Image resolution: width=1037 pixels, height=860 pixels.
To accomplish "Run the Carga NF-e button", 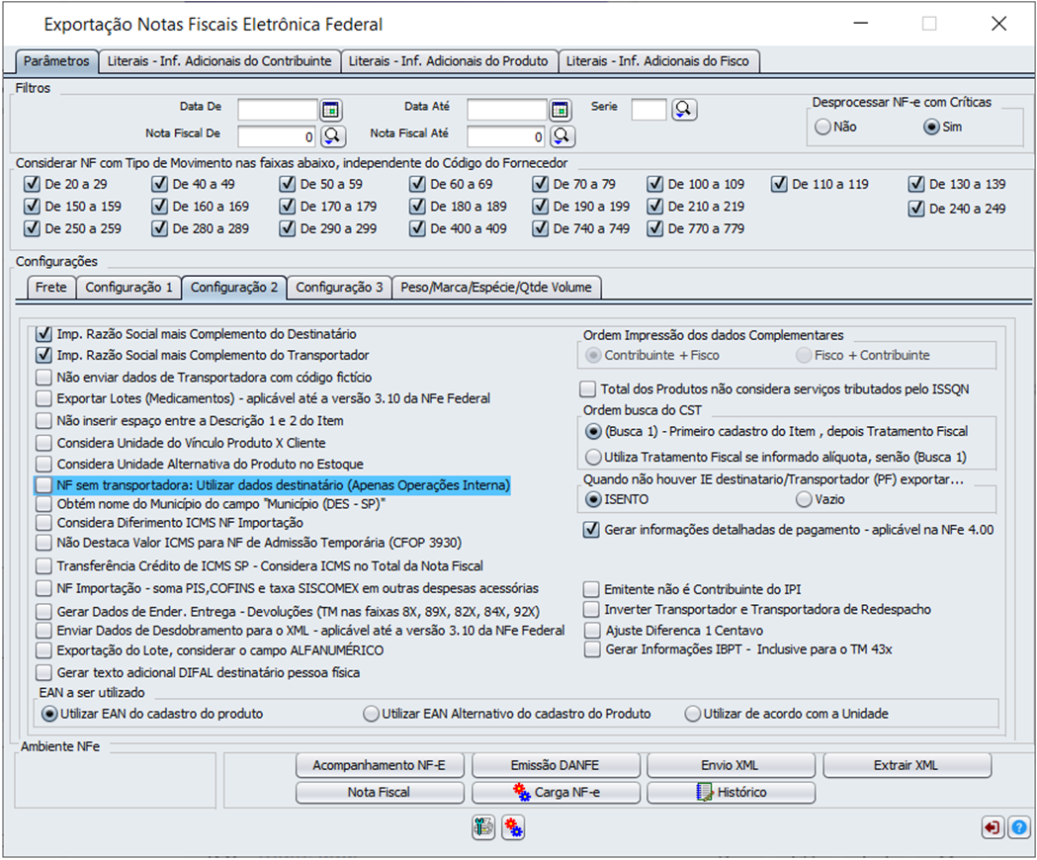I will (556, 792).
